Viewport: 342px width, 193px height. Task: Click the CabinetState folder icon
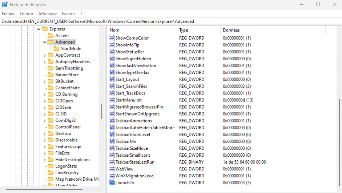click(51, 88)
